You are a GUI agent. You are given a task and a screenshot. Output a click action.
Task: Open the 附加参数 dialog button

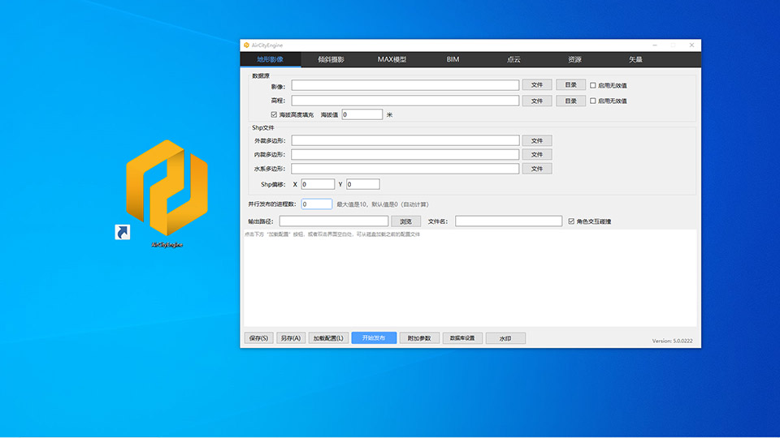(x=419, y=338)
